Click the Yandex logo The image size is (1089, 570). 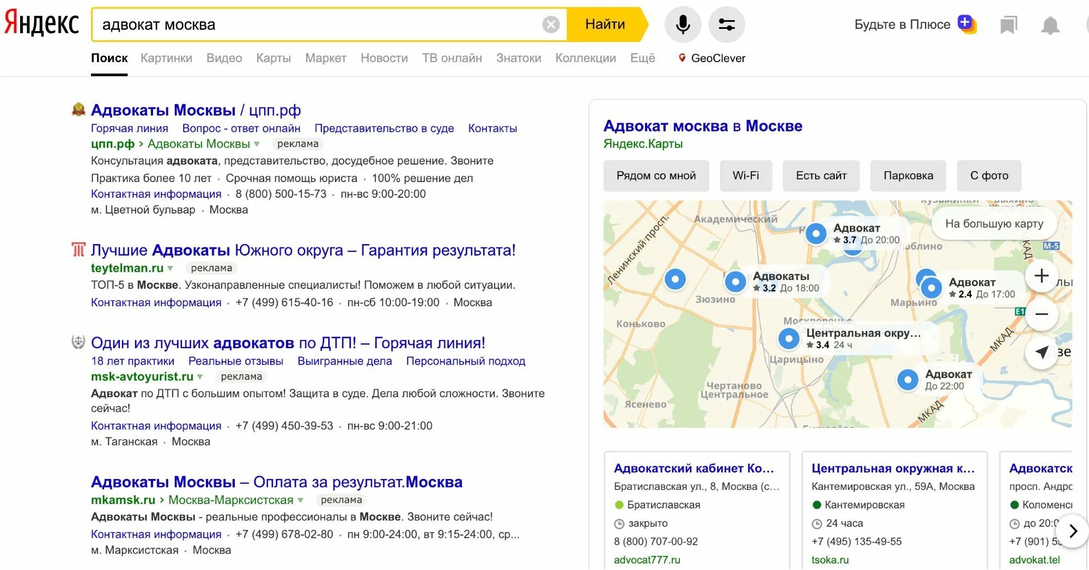pos(41,24)
